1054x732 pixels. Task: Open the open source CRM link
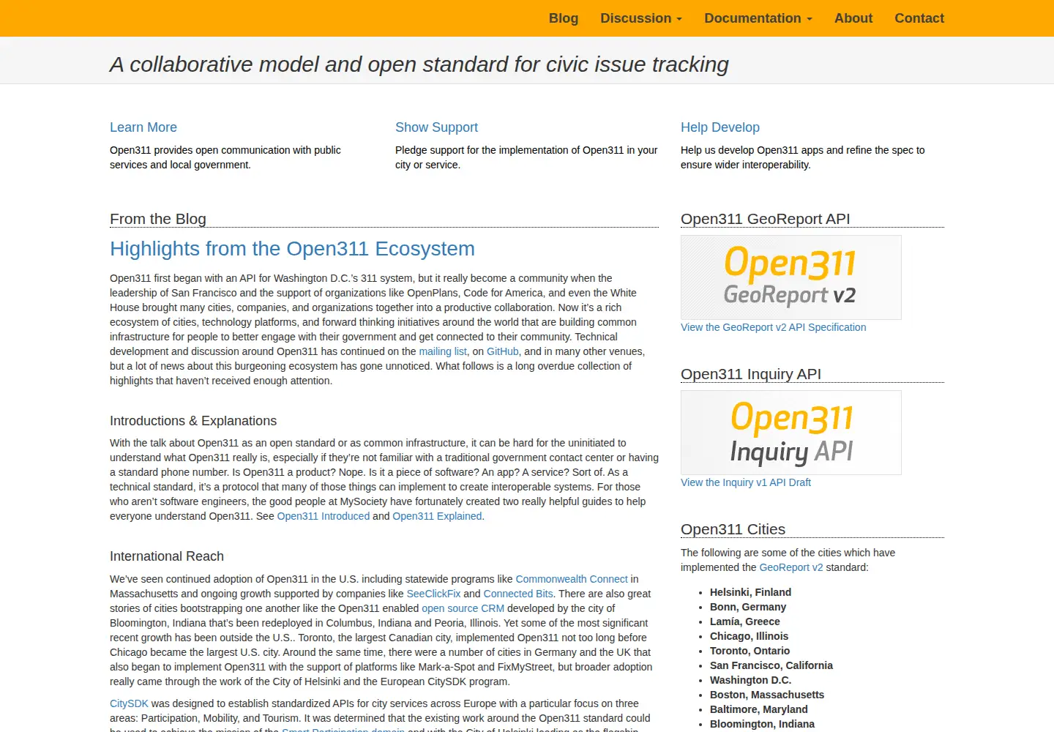click(x=463, y=608)
